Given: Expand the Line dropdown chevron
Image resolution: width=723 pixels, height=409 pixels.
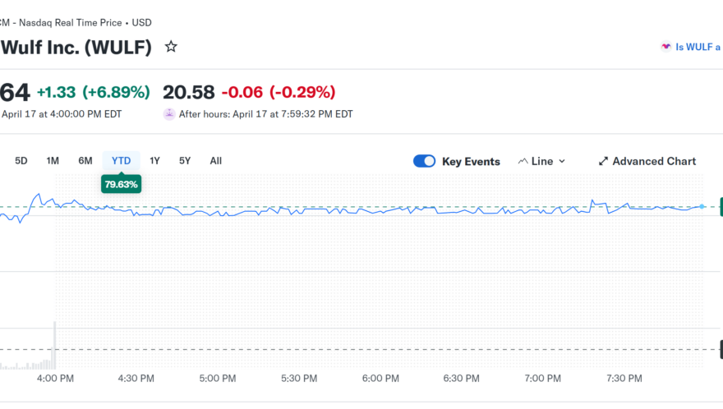Looking at the screenshot, I should tap(562, 161).
